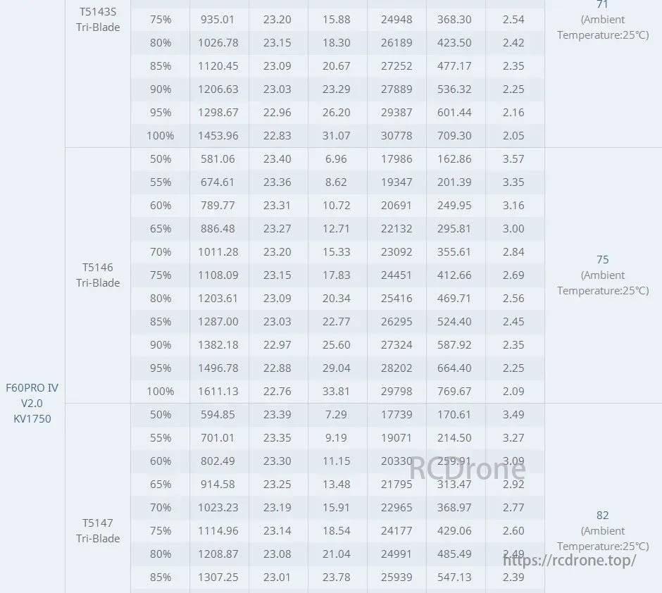662x593 pixels.
Task: Click the rcdrone.top URL text
Action: (569, 561)
